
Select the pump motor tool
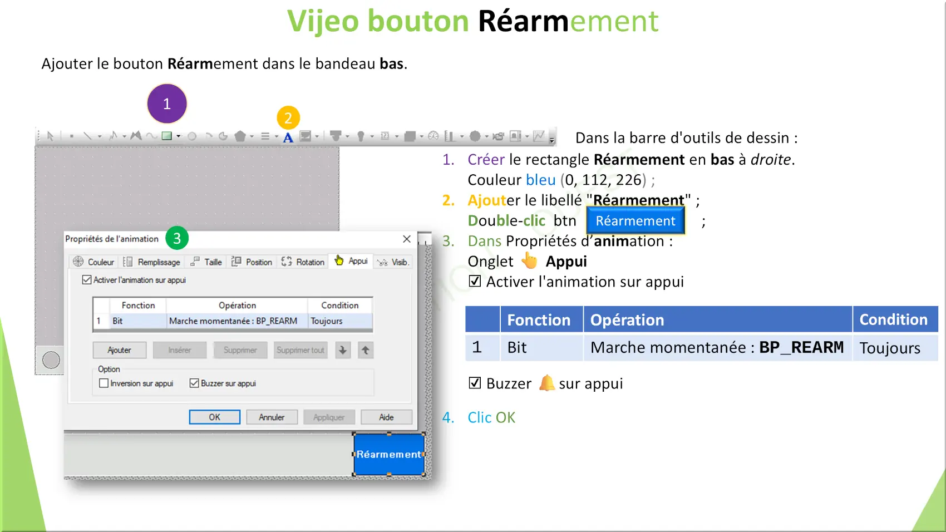pyautogui.click(x=498, y=136)
